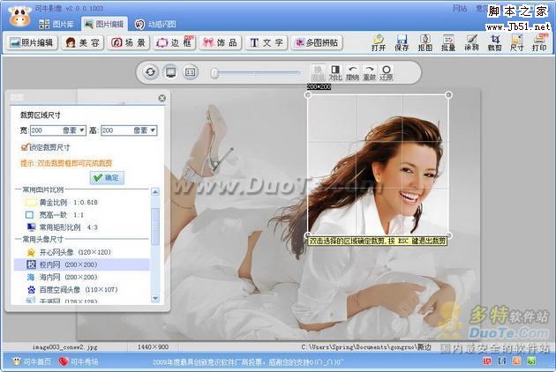This screenshot has width=556, height=372.
Task: Open the 多图拼贴 (Collage) menu button
Action: tap(317, 42)
